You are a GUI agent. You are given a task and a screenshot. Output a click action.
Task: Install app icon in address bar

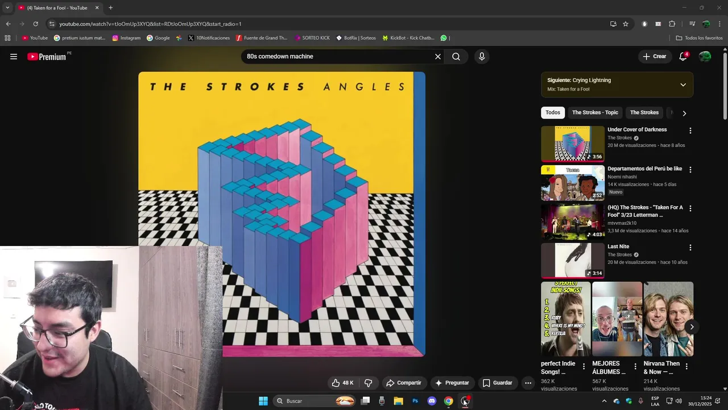coord(613,24)
